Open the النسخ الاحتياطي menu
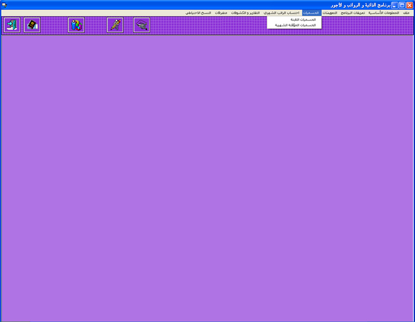The height and width of the screenshot is (322, 415). [x=198, y=12]
